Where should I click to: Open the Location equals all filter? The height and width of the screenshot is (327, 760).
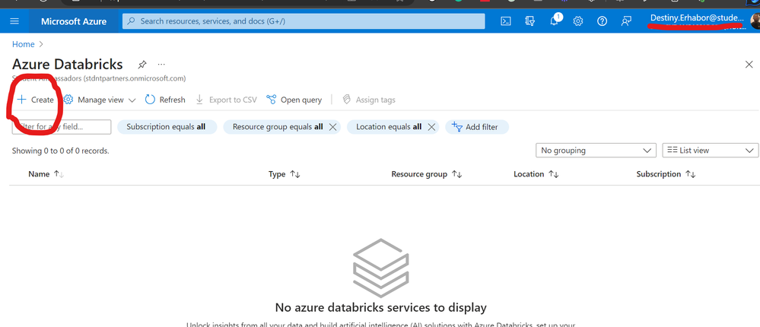point(389,127)
